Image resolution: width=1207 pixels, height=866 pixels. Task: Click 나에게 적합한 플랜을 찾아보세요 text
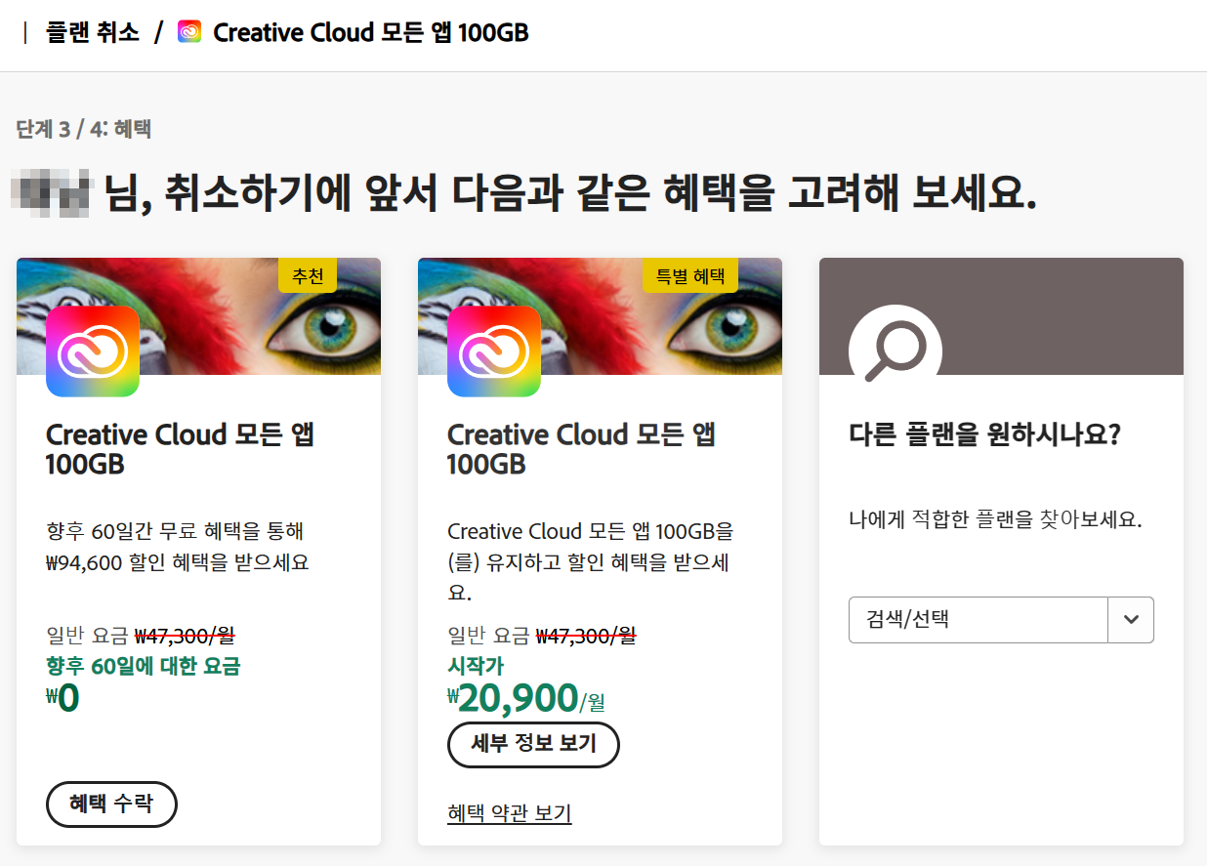pyautogui.click(x=995, y=519)
